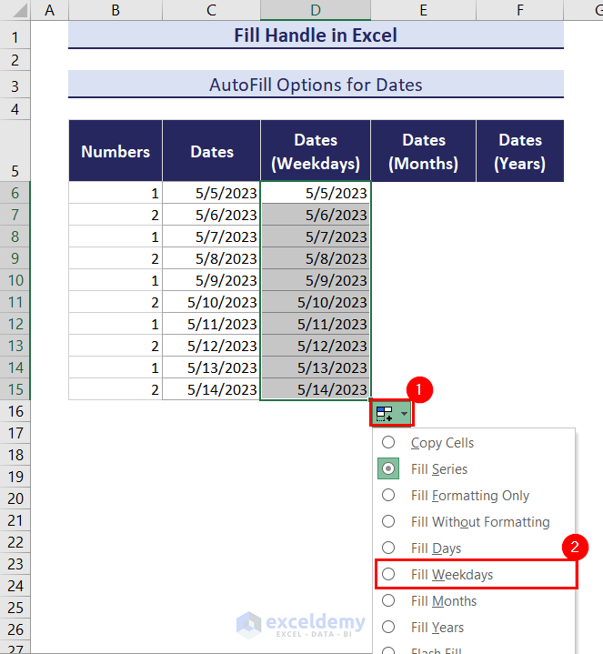Click cell D8 with date 5/7/2023

(316, 236)
